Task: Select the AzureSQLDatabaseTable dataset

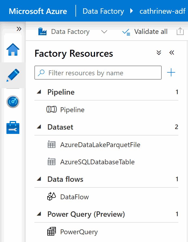Action: pos(97,162)
